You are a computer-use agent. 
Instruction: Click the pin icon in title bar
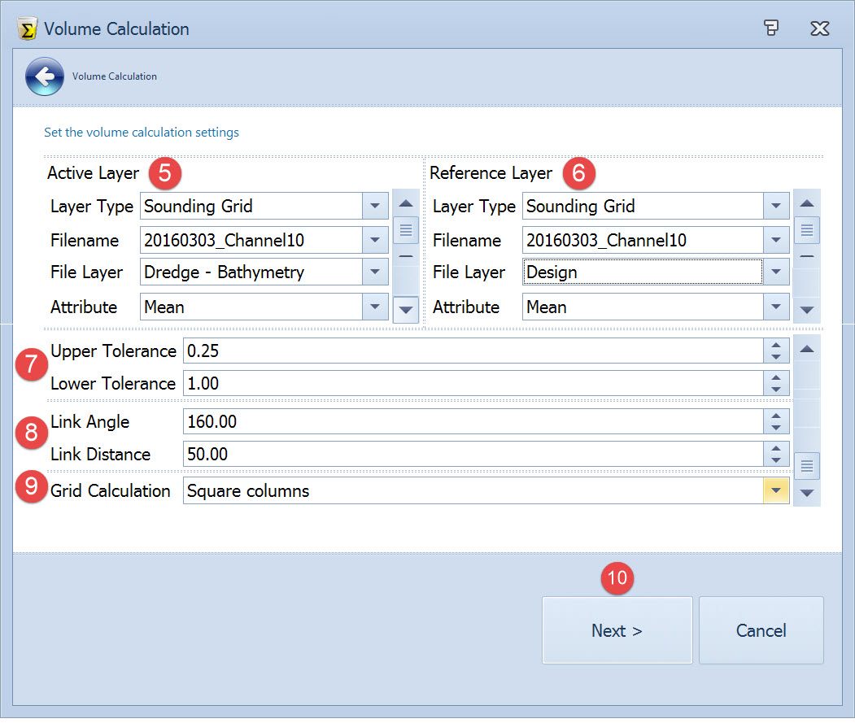tap(771, 28)
